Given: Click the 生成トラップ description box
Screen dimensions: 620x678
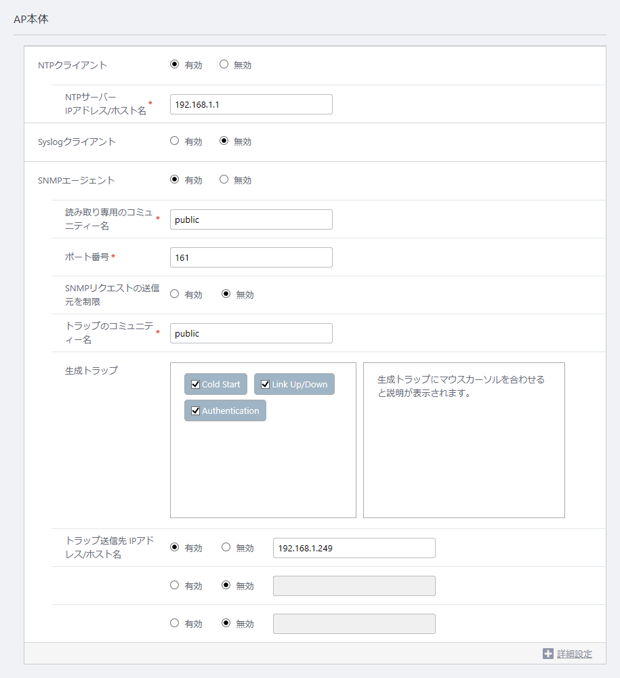Looking at the screenshot, I should click(x=463, y=440).
